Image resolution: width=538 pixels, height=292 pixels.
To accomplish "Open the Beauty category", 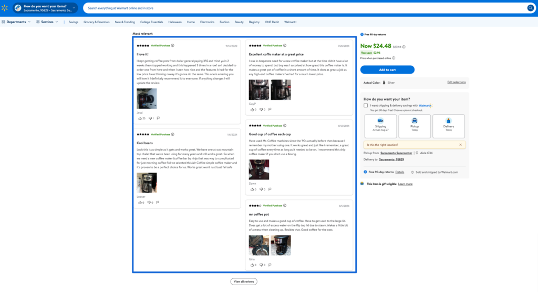I will 239,22.
